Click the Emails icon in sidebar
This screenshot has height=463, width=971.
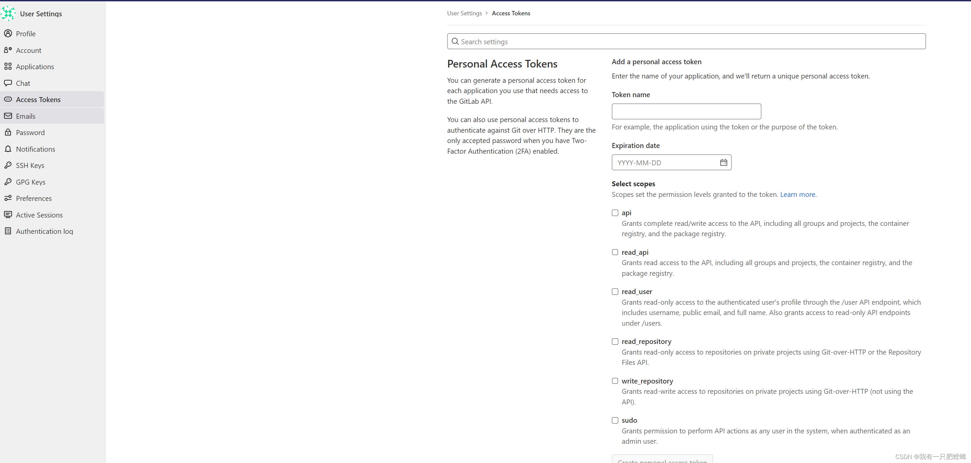[x=7, y=116]
